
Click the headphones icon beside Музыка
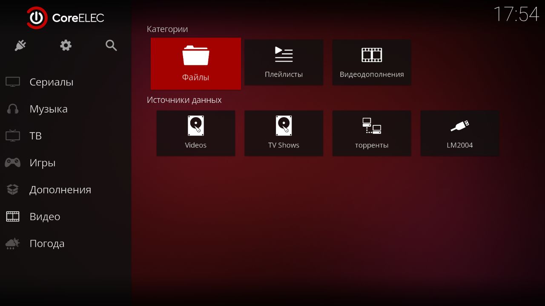[13, 109]
